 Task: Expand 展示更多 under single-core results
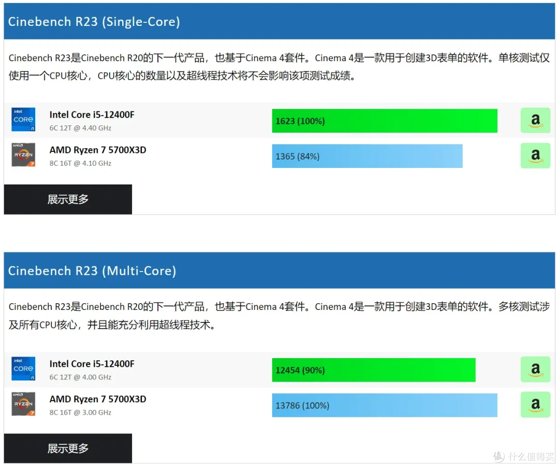coord(67,199)
